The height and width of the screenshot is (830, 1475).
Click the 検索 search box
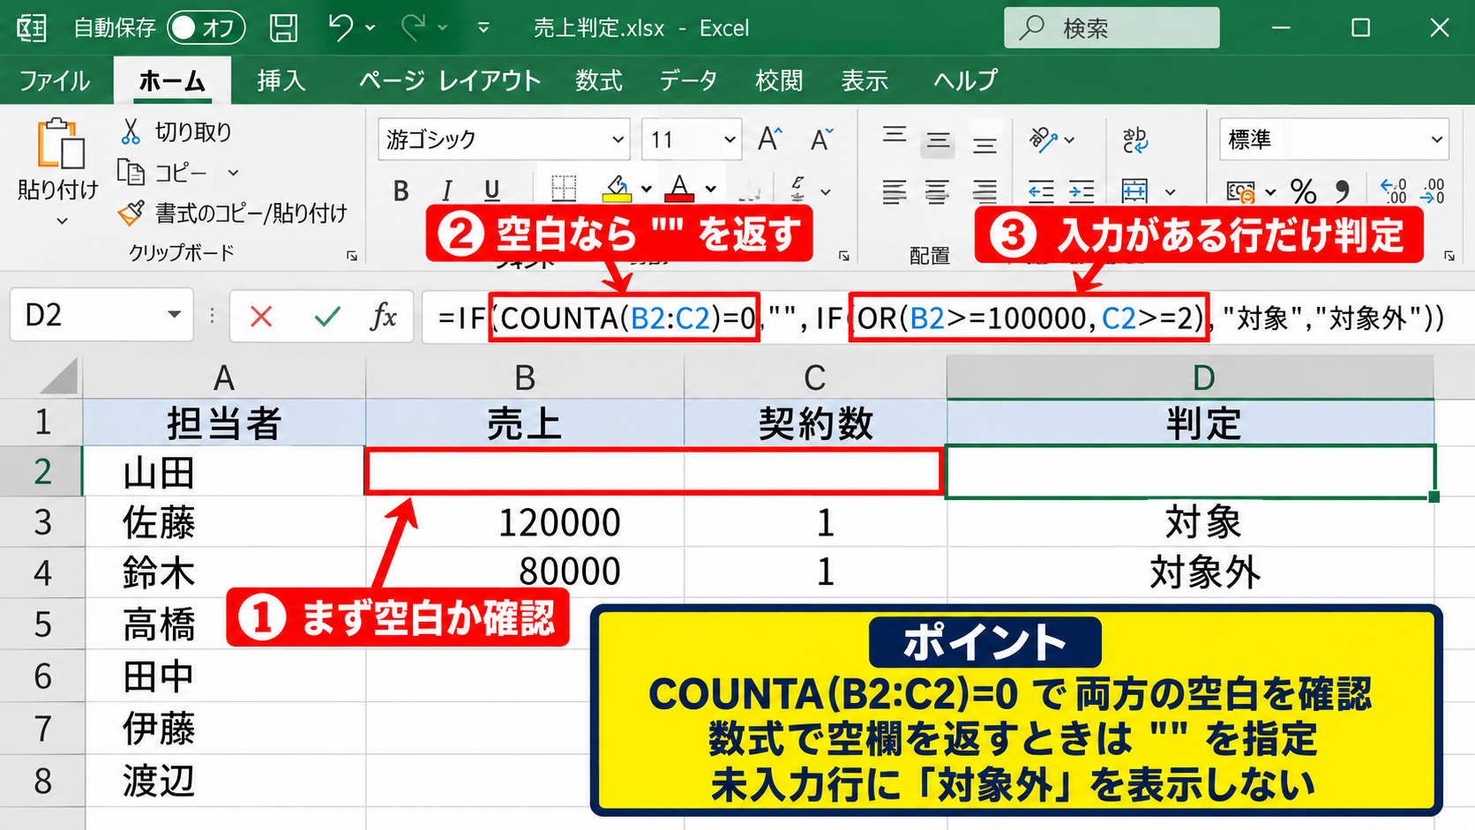coord(1112,28)
